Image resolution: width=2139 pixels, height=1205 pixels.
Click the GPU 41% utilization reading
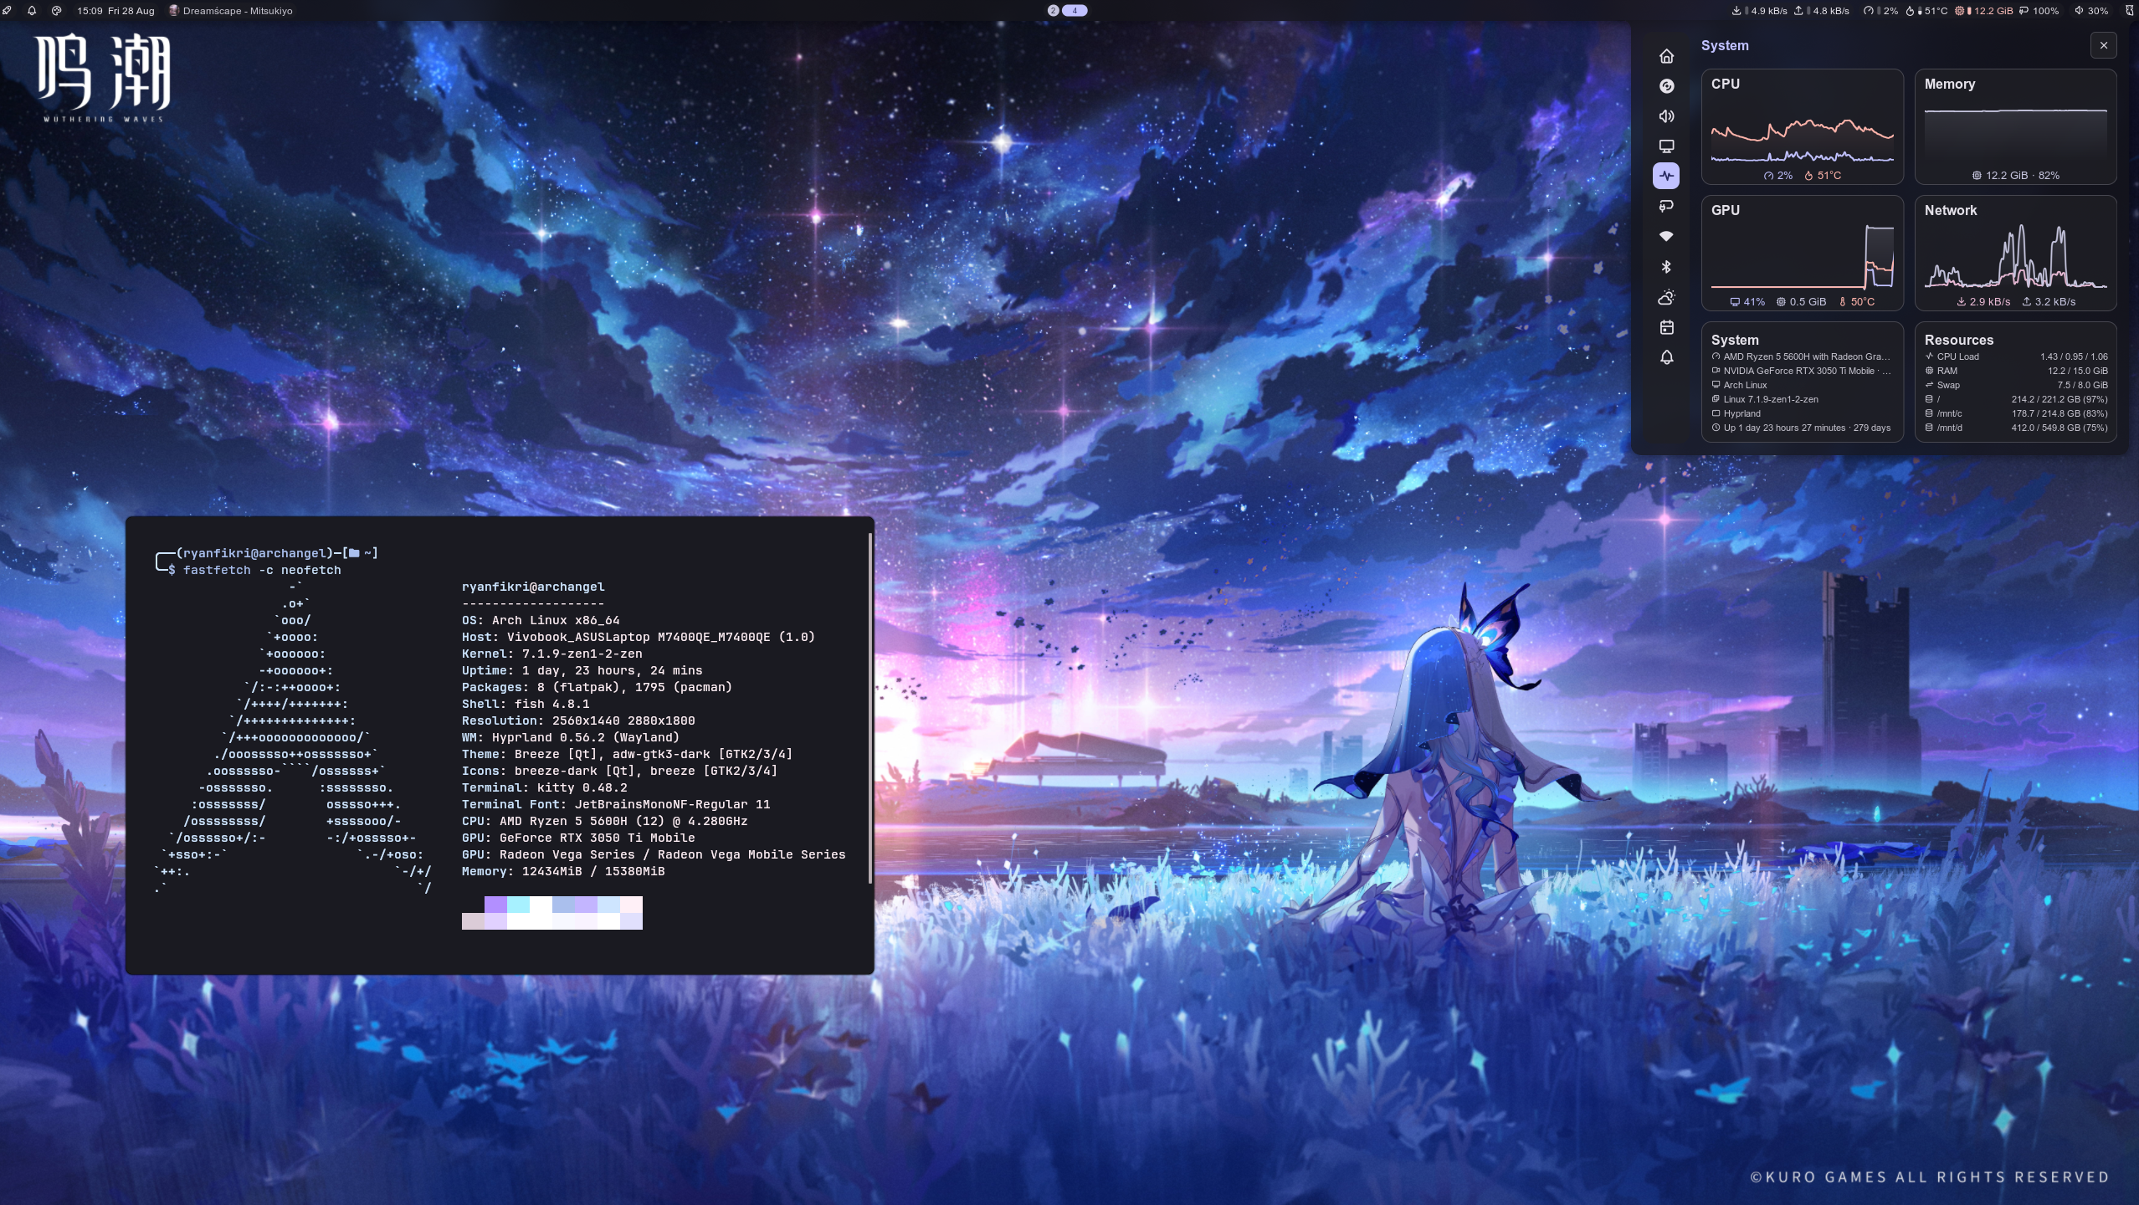(x=1747, y=302)
